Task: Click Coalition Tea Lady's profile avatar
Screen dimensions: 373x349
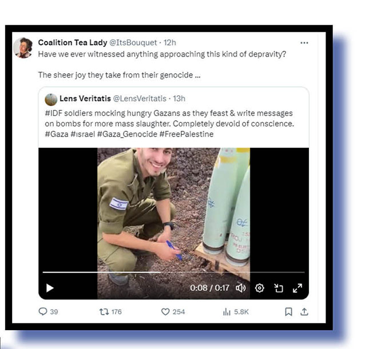Action: point(23,47)
